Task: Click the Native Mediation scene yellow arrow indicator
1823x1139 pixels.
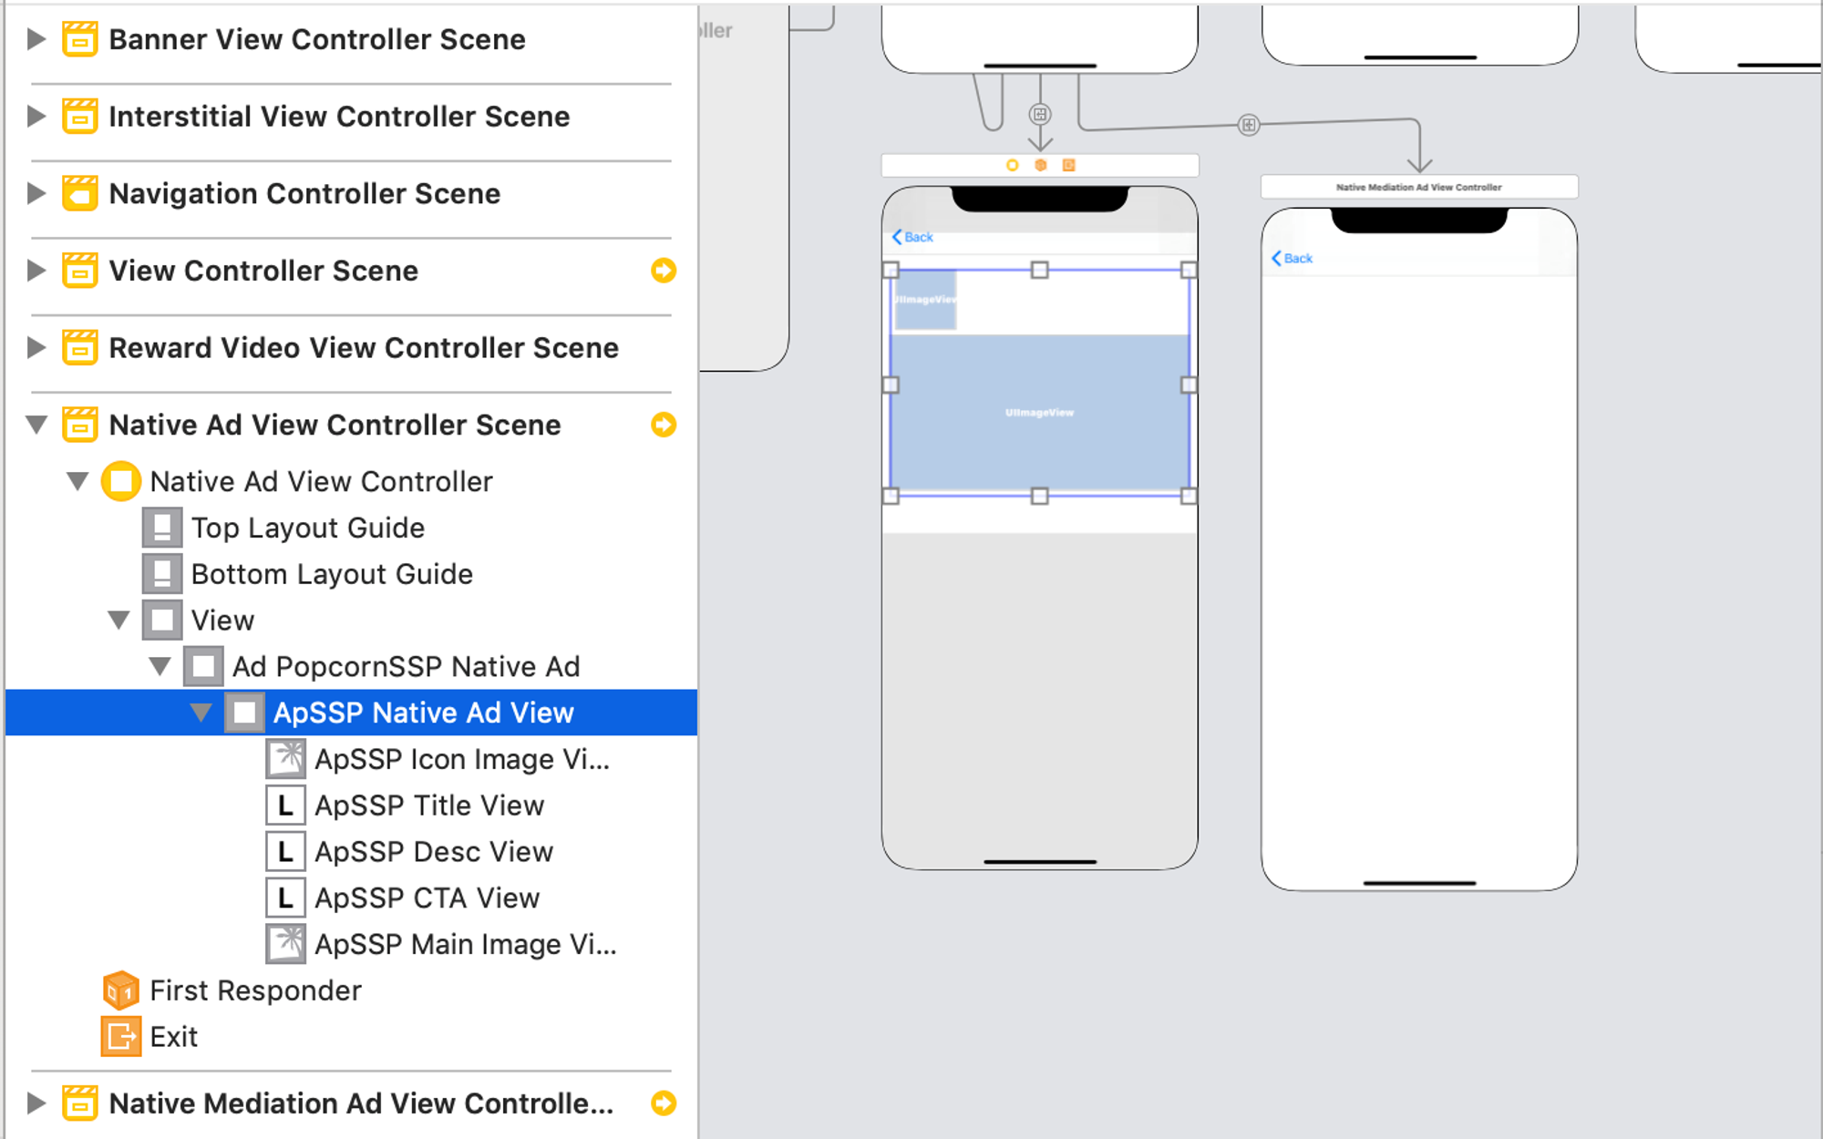Action: coord(664,1103)
